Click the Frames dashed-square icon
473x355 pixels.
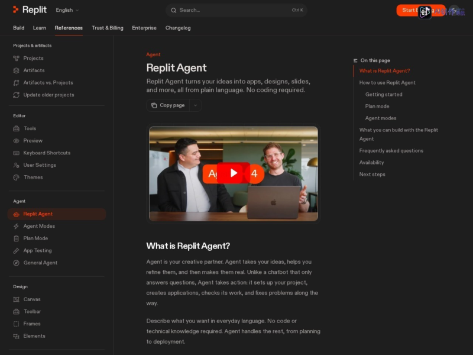coord(17,324)
